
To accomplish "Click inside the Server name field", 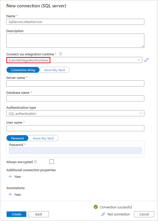I will coord(75,83).
